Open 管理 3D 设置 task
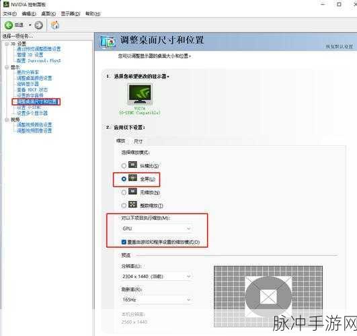The height and width of the screenshot is (336, 357). [30, 55]
